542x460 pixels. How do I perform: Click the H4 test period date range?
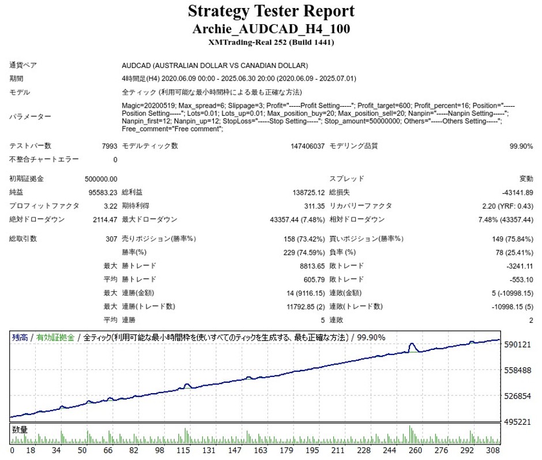point(239,78)
